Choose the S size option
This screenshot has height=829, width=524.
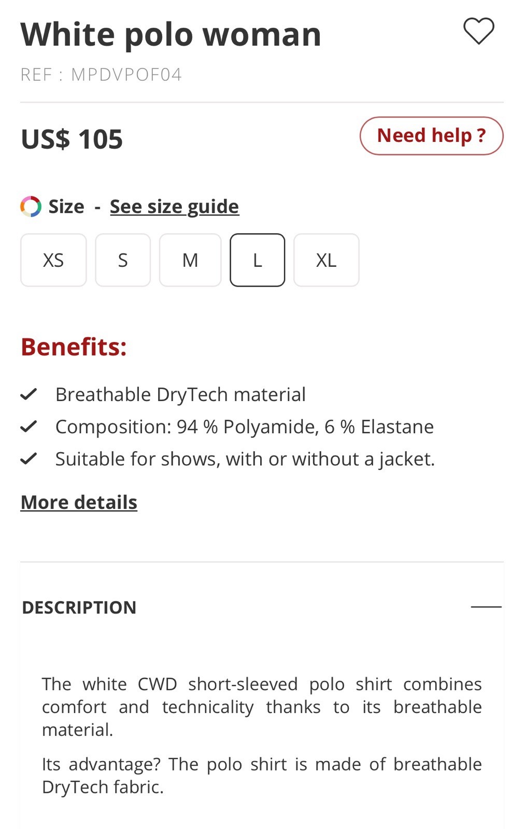[123, 260]
